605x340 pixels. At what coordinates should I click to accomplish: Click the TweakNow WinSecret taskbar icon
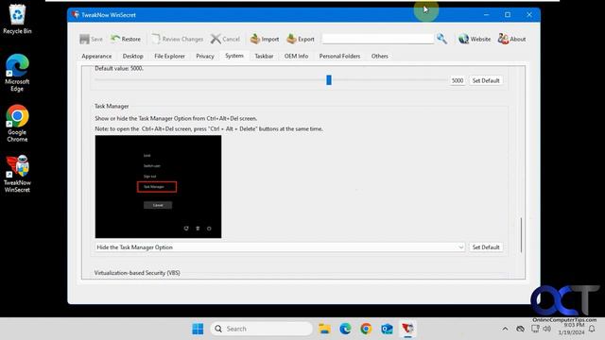(407, 329)
